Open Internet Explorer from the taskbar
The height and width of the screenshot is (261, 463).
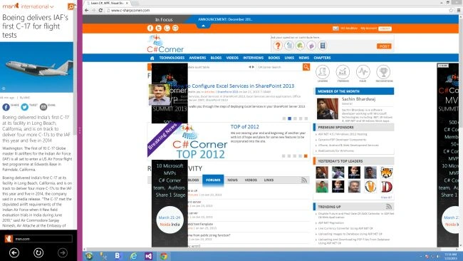tap(133, 256)
